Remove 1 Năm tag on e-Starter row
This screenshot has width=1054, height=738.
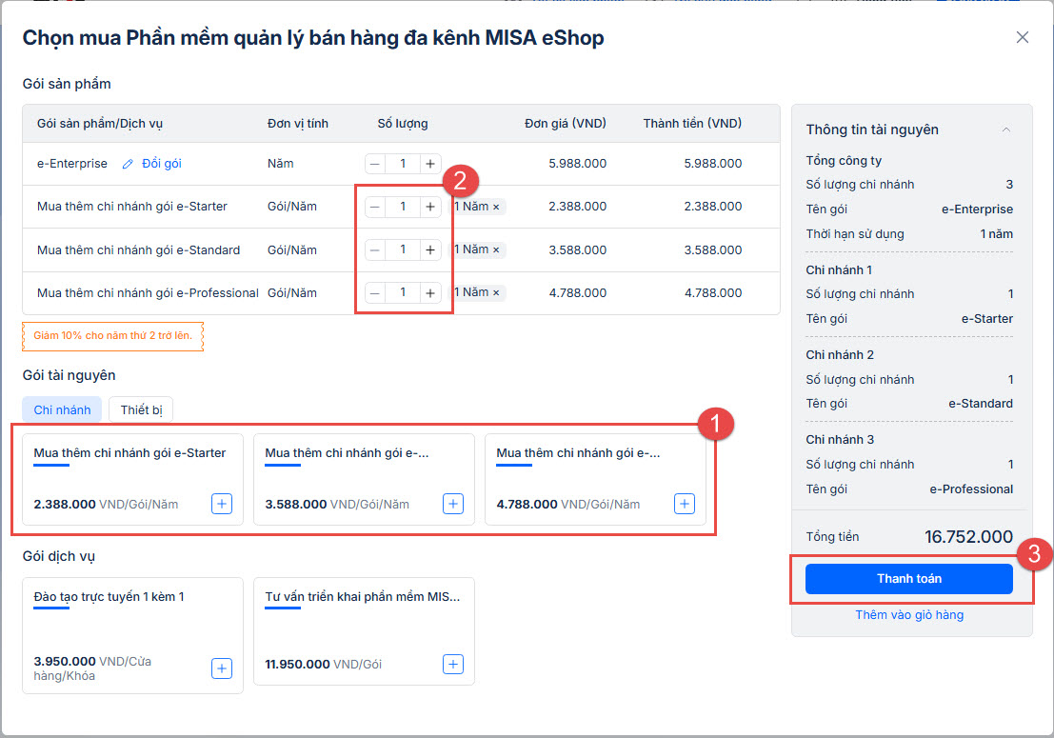496,207
